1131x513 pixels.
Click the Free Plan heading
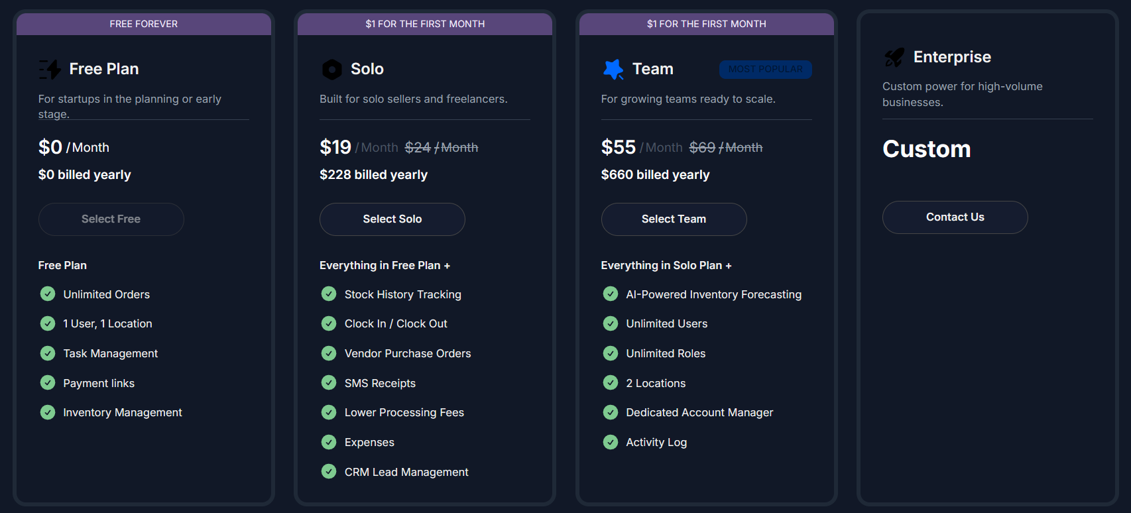click(x=104, y=69)
